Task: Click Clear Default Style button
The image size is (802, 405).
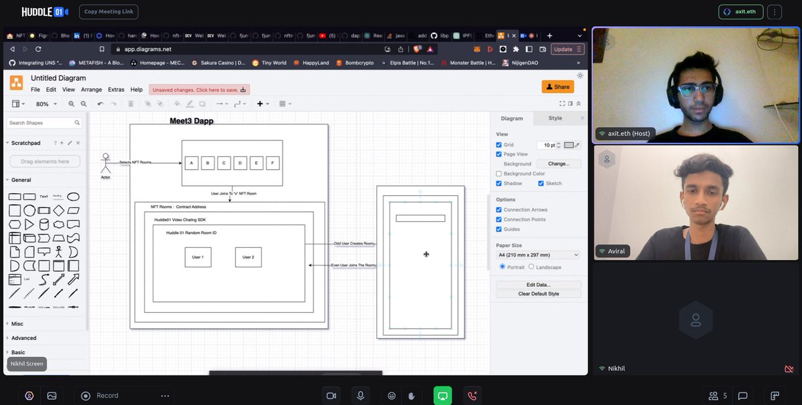Action: point(539,294)
